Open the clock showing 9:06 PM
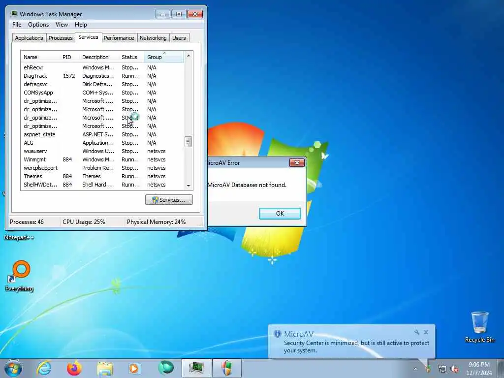The height and width of the screenshot is (378, 504). tap(479, 369)
